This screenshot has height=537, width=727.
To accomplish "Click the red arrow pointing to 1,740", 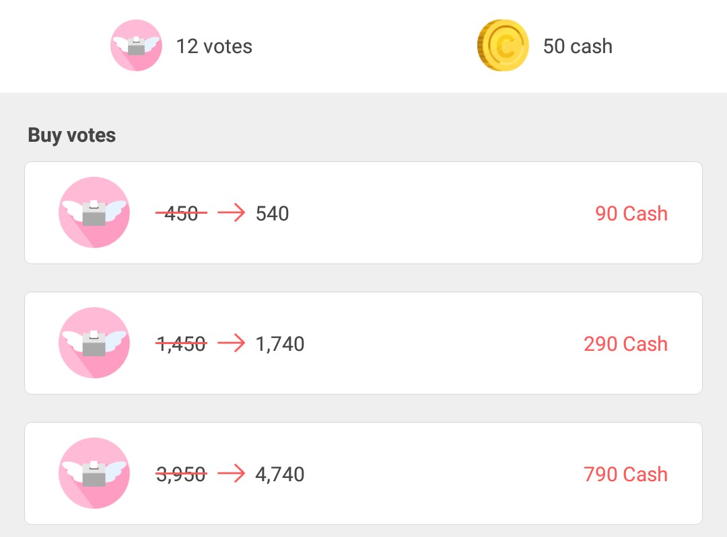I will point(231,343).
